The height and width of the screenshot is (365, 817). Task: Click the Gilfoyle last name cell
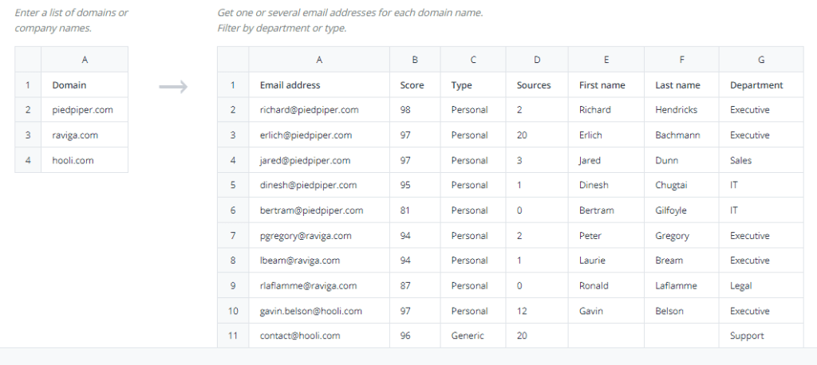point(681,210)
